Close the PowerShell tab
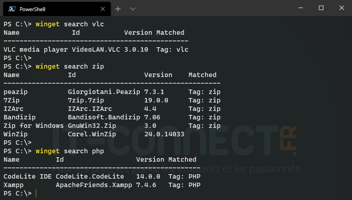The width and height of the screenshot is (352, 200). [x=103, y=9]
